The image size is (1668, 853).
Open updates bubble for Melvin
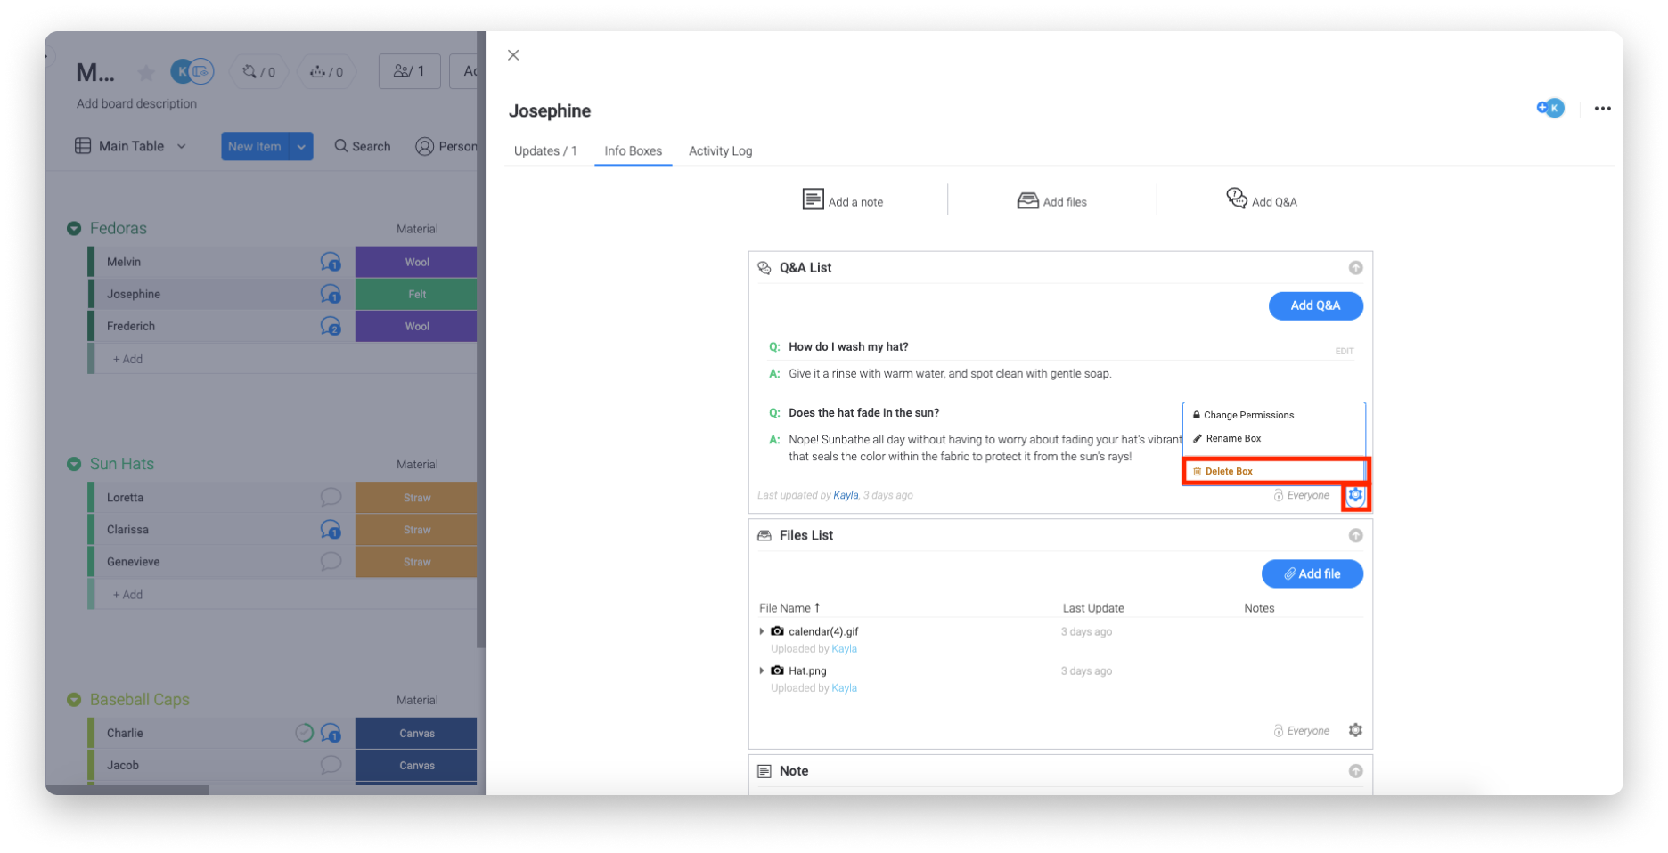point(331,262)
